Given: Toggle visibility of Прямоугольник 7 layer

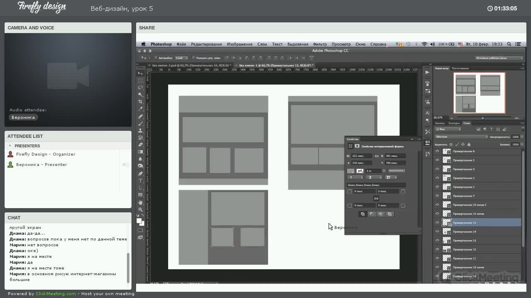Looking at the screenshot, I should pyautogui.click(x=437, y=196).
